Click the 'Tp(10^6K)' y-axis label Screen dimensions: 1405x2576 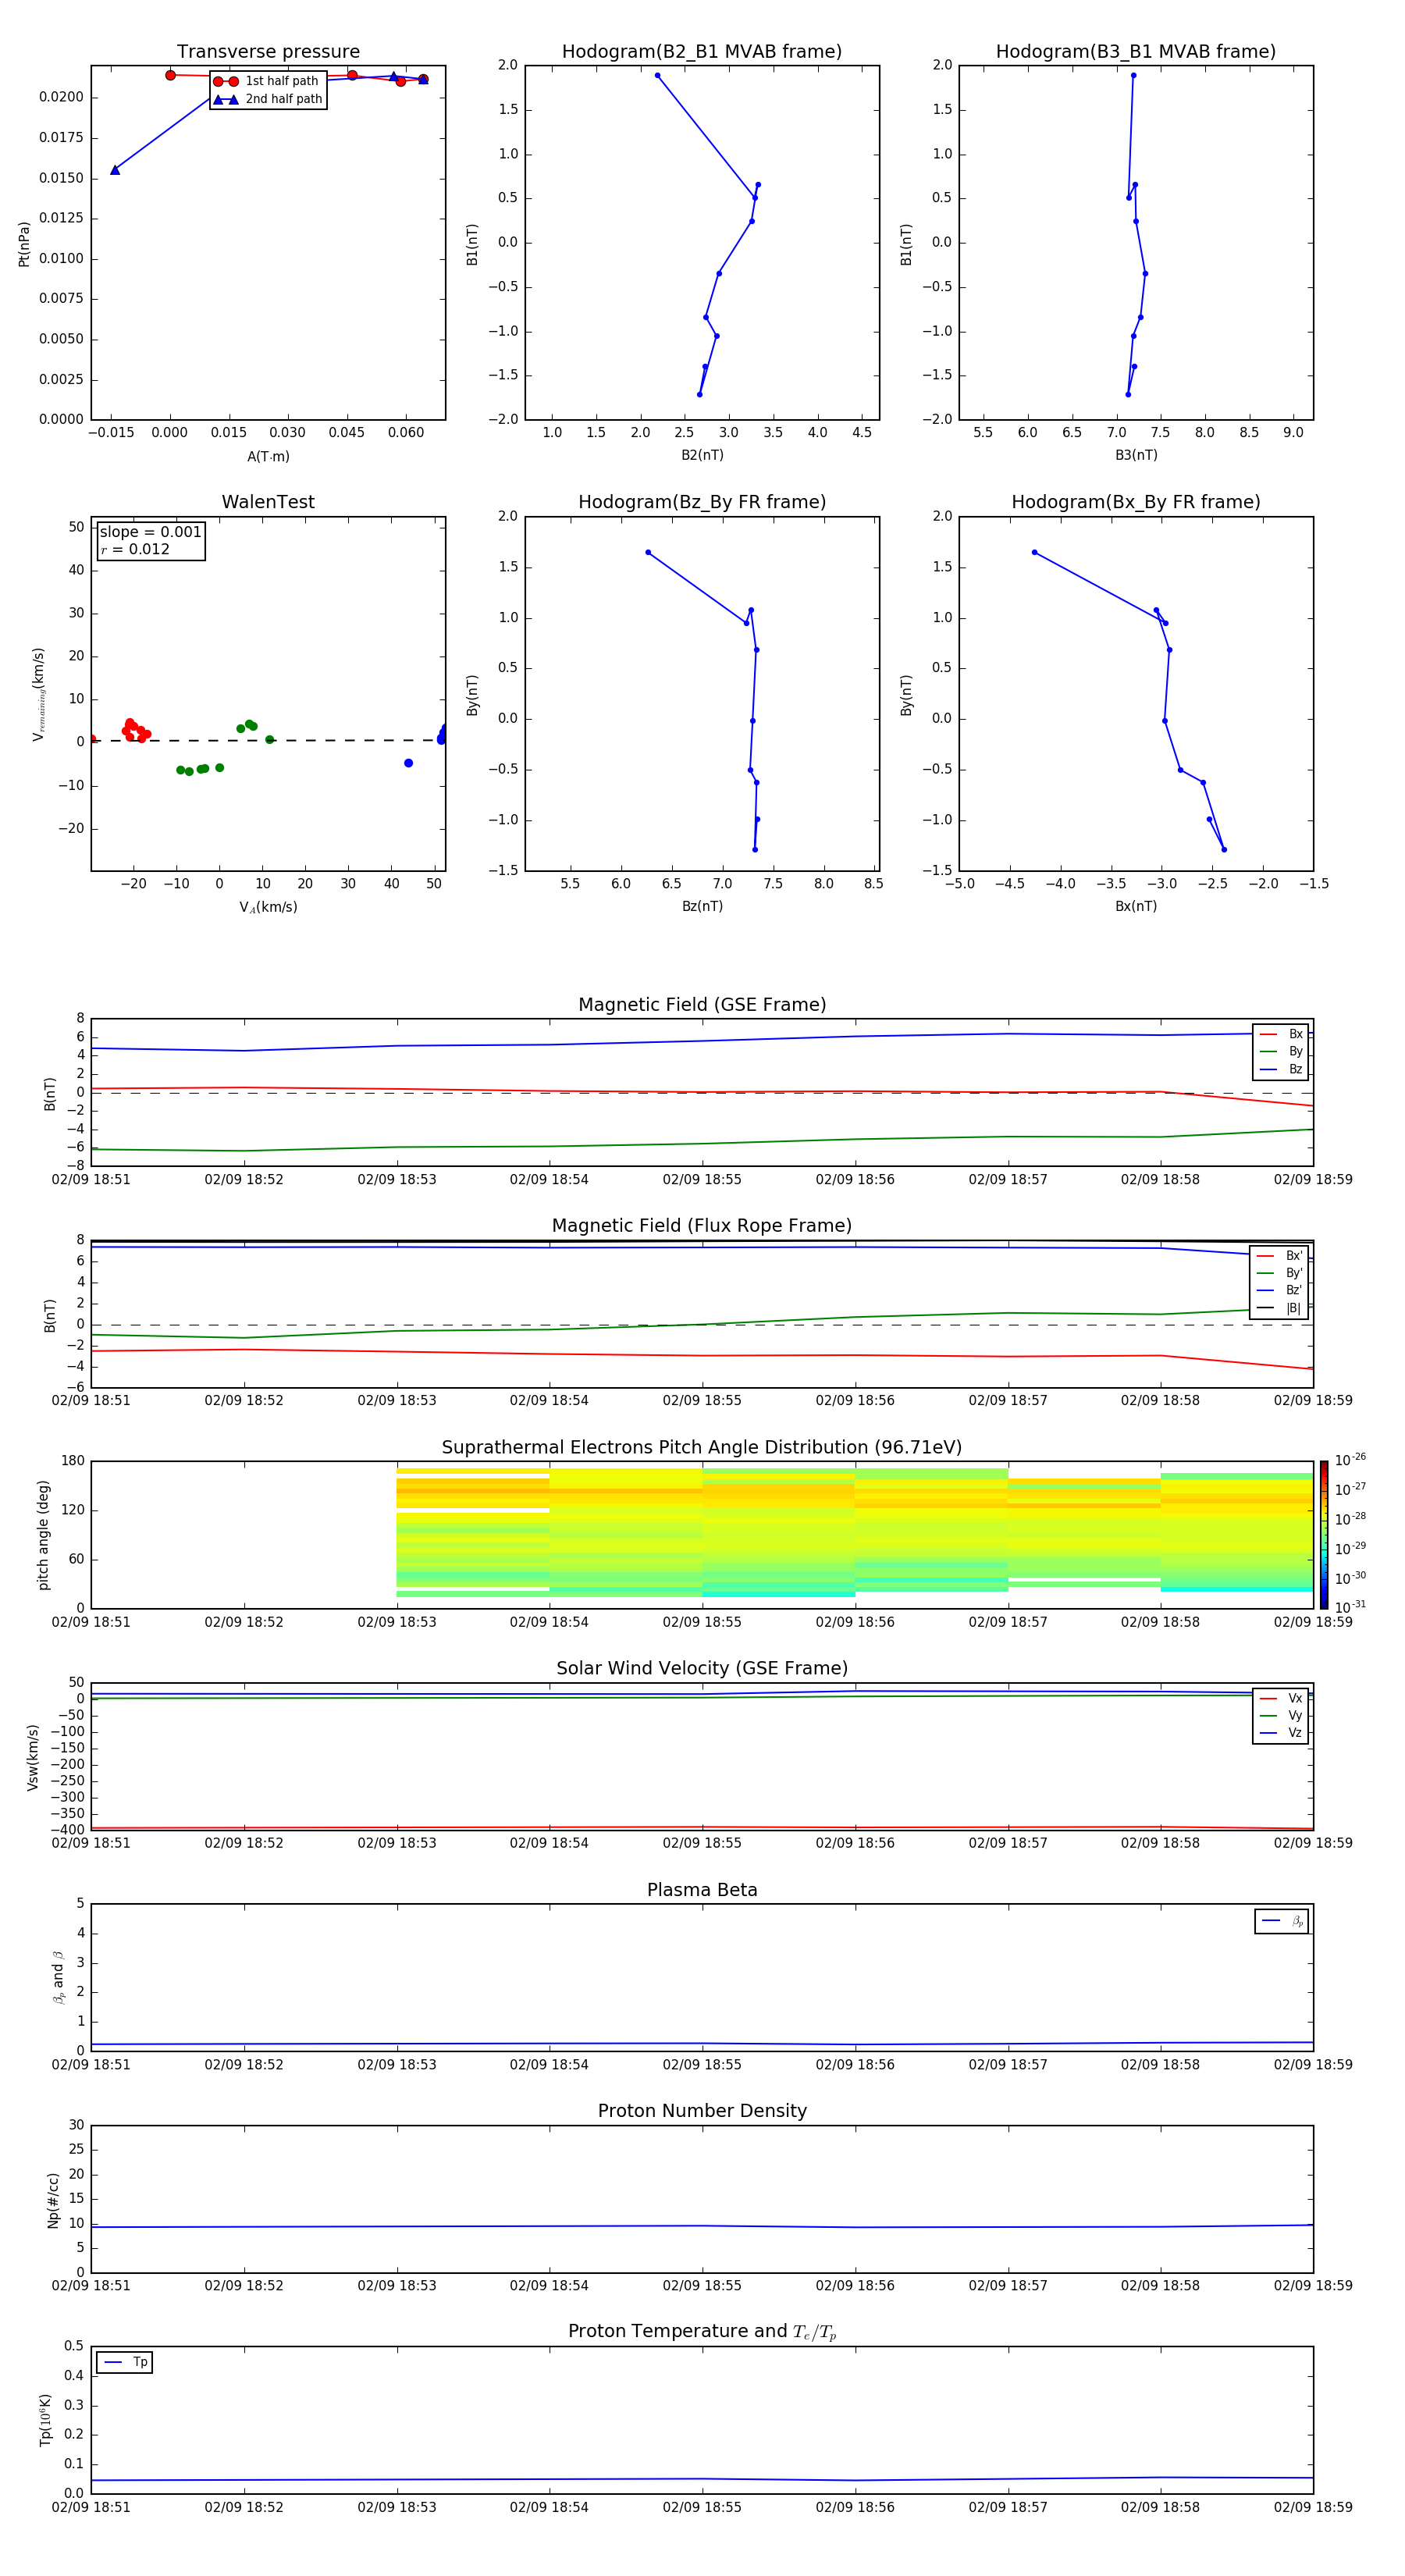(x=45, y=2420)
